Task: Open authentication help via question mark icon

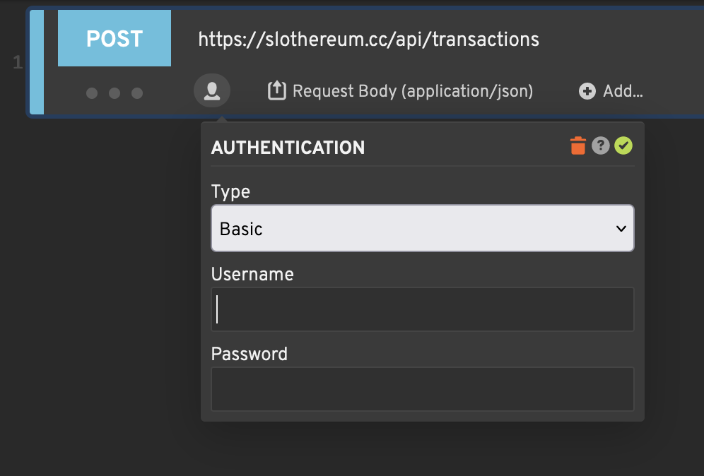Action: pos(600,145)
